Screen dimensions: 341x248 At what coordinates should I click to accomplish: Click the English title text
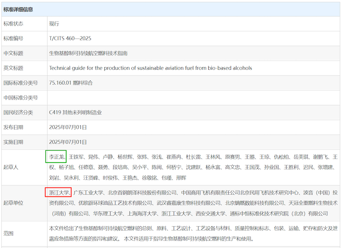point(150,68)
